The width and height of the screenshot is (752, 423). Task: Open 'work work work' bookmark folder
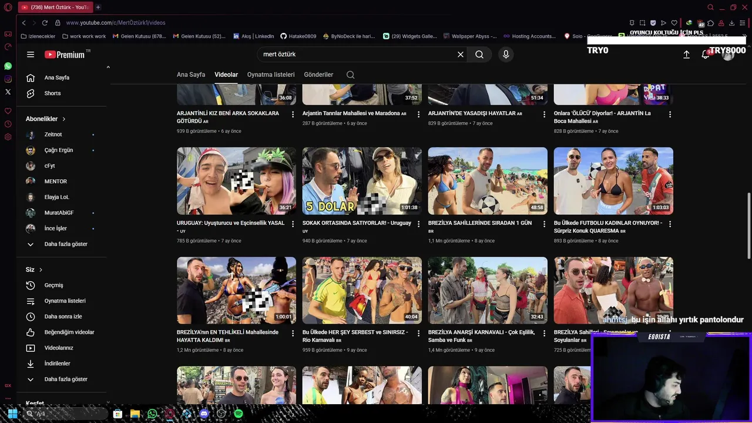pyautogui.click(x=83, y=36)
